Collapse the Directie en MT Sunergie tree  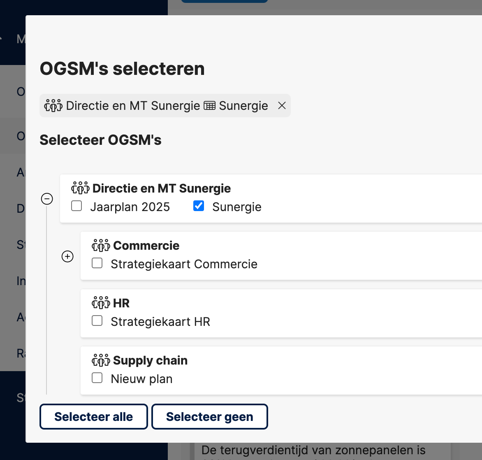click(x=47, y=199)
